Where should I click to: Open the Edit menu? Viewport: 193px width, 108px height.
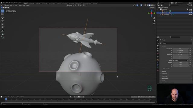[7, 3]
